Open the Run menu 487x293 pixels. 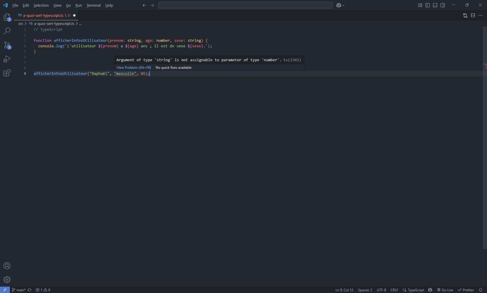click(79, 5)
